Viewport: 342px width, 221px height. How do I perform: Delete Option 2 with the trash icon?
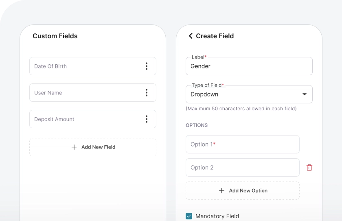tap(309, 168)
